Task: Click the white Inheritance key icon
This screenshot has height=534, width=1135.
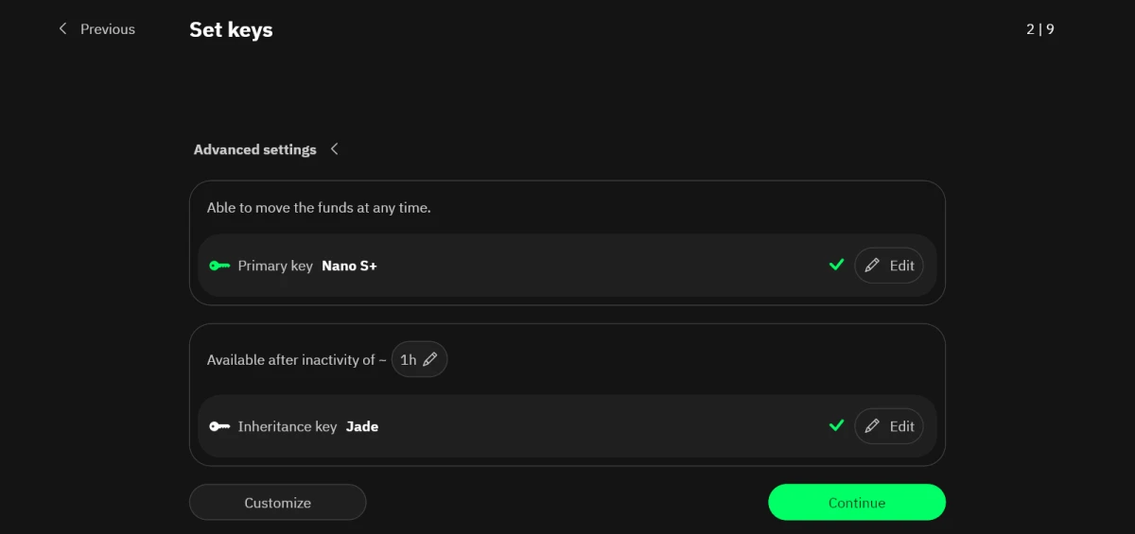Action: [219, 426]
